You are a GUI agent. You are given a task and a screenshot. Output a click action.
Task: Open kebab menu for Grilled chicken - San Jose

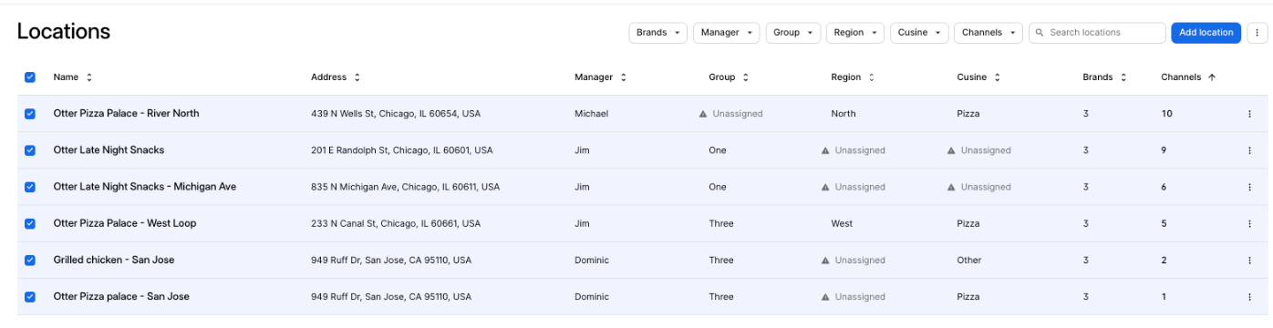[x=1249, y=261]
